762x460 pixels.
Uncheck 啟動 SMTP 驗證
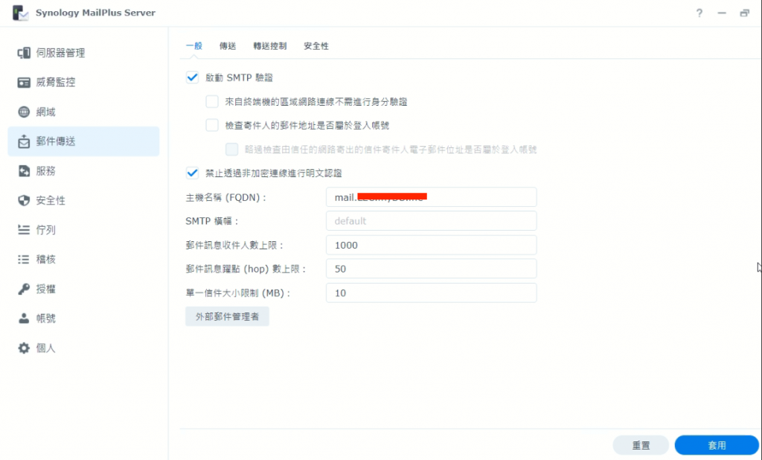[193, 78]
